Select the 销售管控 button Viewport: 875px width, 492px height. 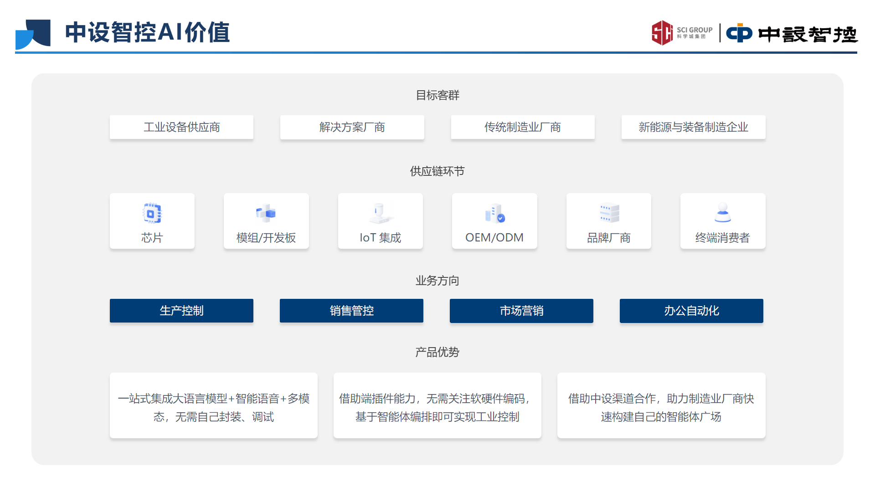click(x=351, y=311)
